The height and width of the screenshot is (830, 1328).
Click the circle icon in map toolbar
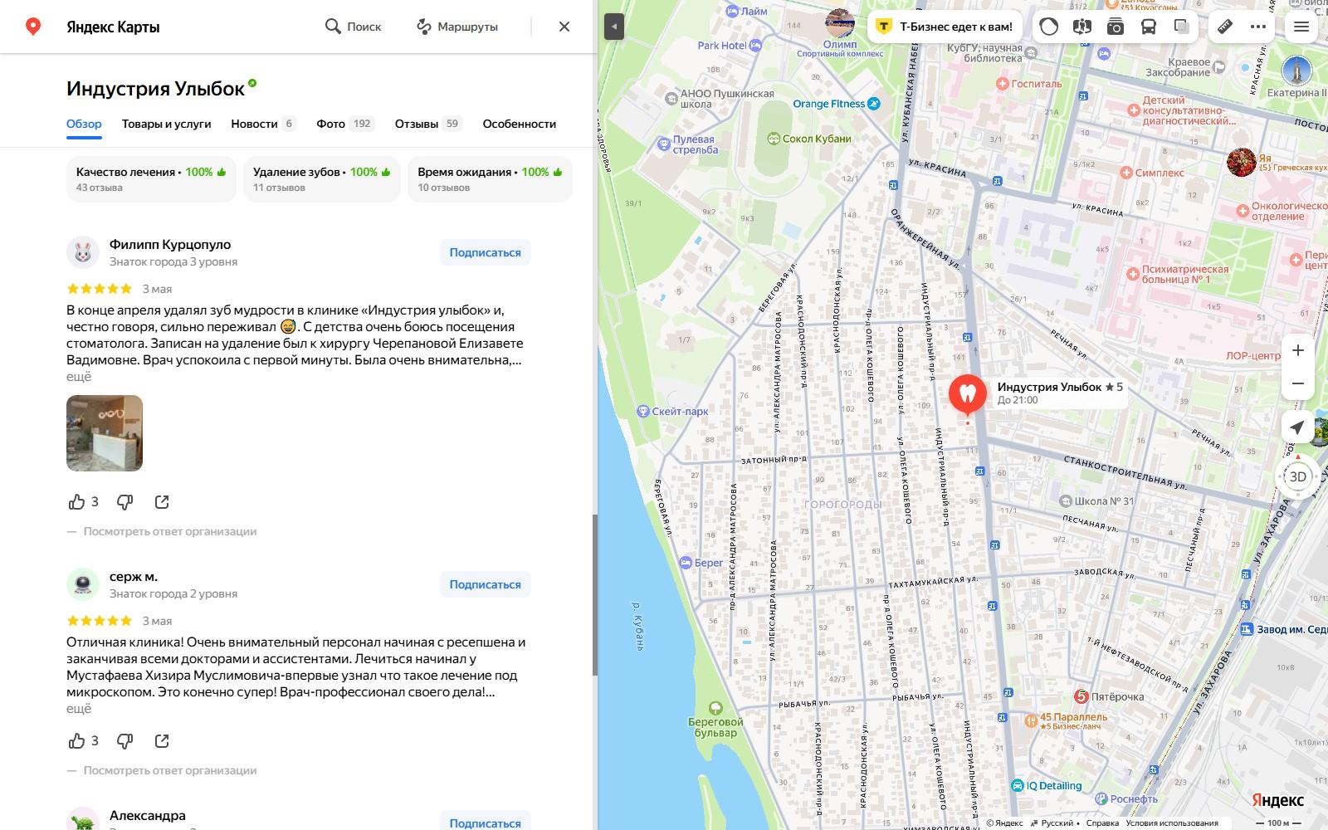(x=1049, y=27)
